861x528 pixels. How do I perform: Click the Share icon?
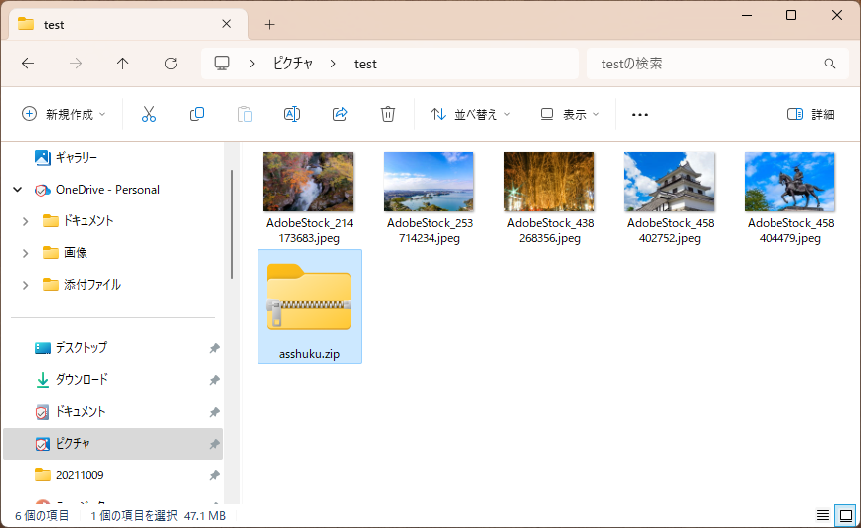click(340, 114)
